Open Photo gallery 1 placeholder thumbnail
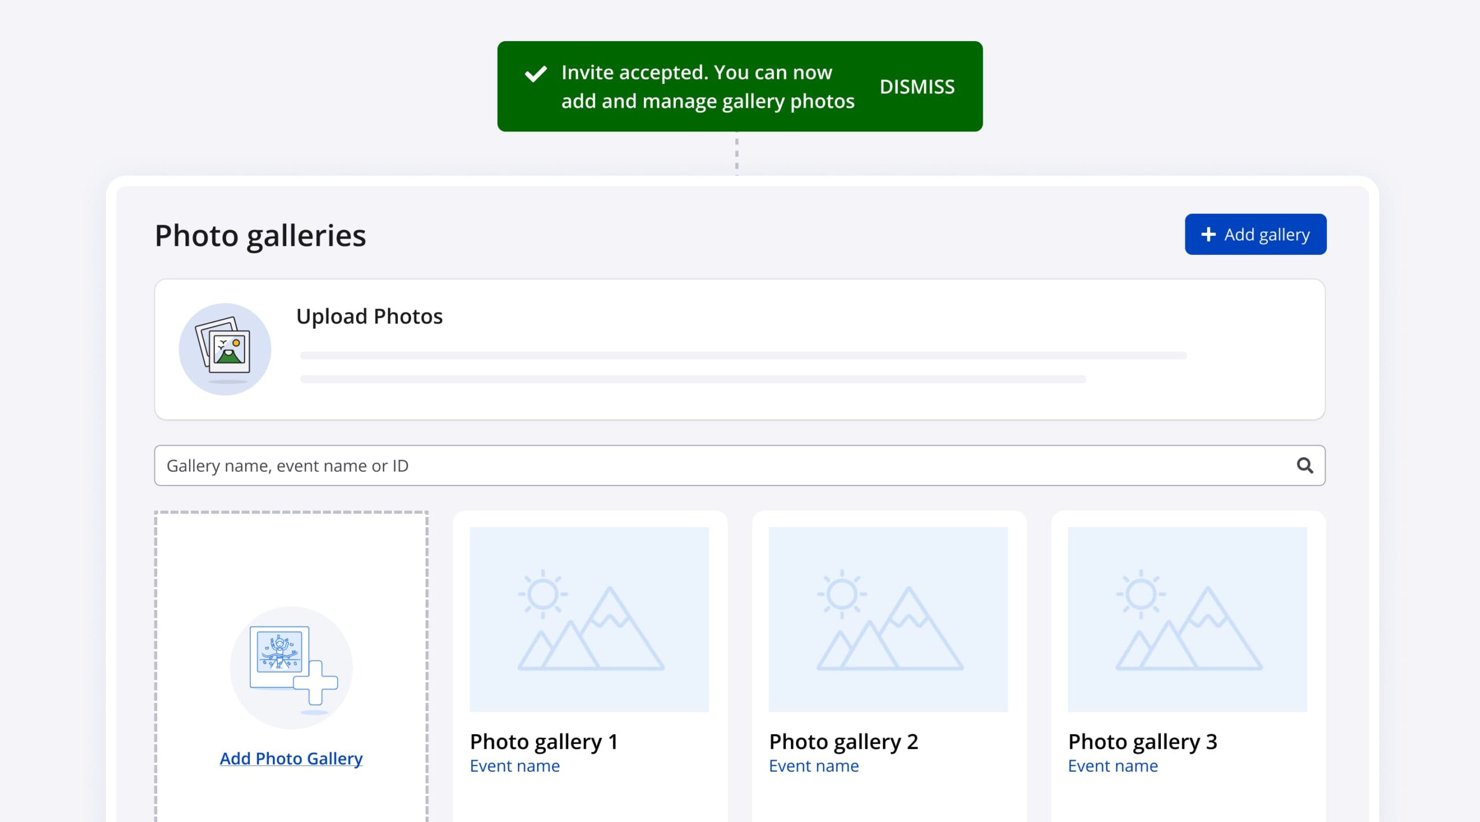This screenshot has height=822, width=1480. [589, 619]
